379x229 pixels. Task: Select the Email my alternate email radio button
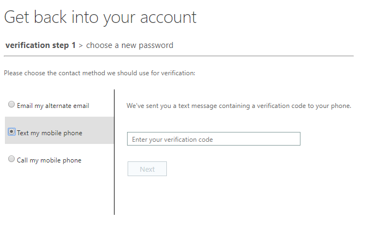pos(11,104)
